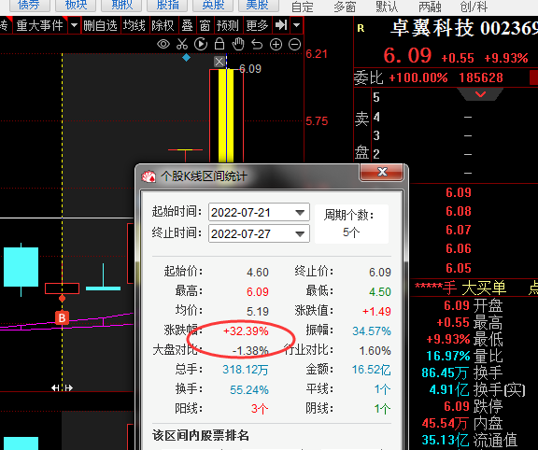Click the 删自选 button
The width and height of the screenshot is (538, 450).
click(x=100, y=25)
